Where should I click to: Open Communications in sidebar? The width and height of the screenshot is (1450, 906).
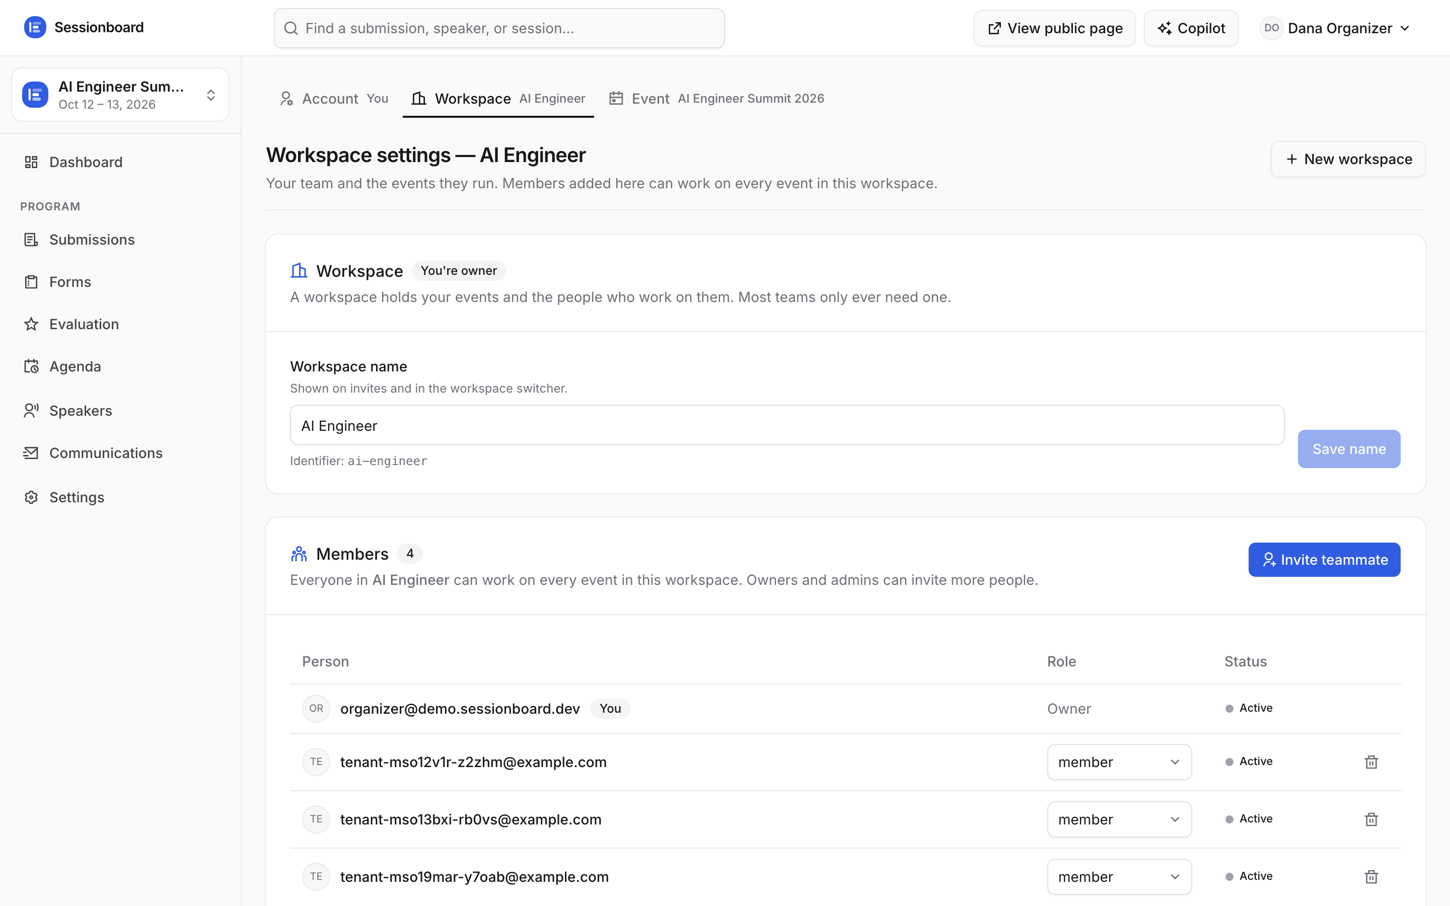pos(120,453)
